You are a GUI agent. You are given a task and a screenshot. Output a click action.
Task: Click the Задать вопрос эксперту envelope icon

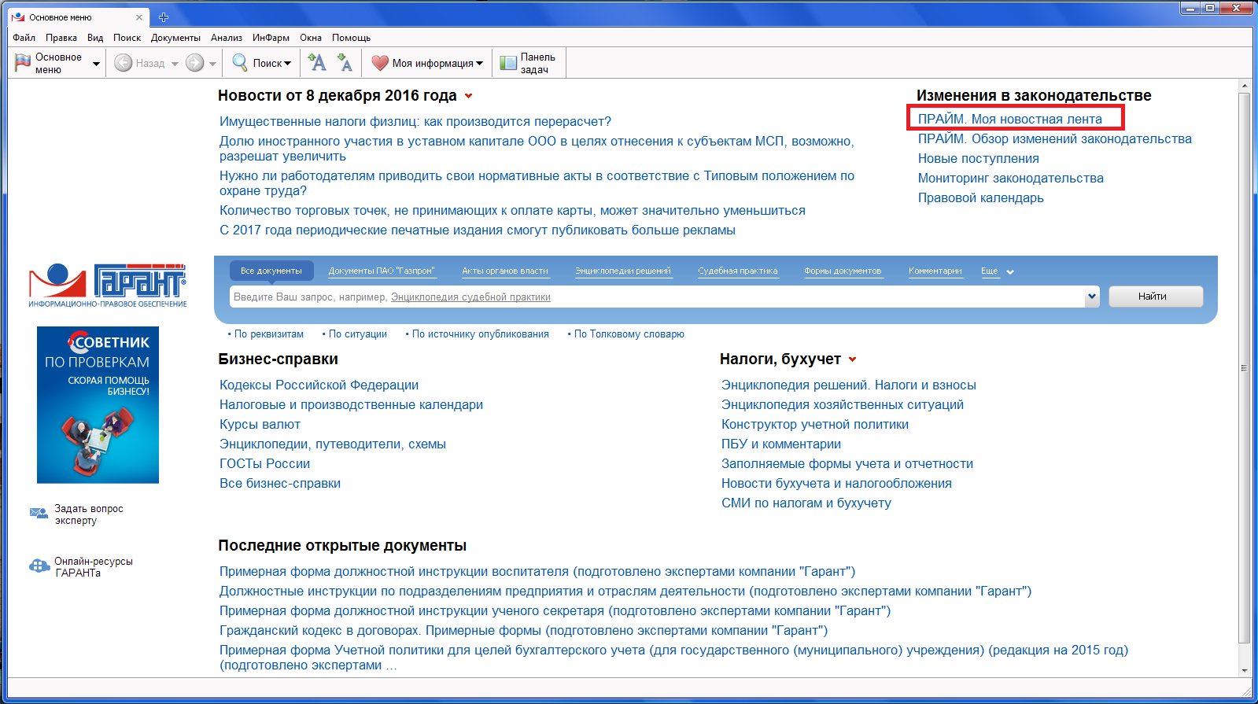[39, 514]
